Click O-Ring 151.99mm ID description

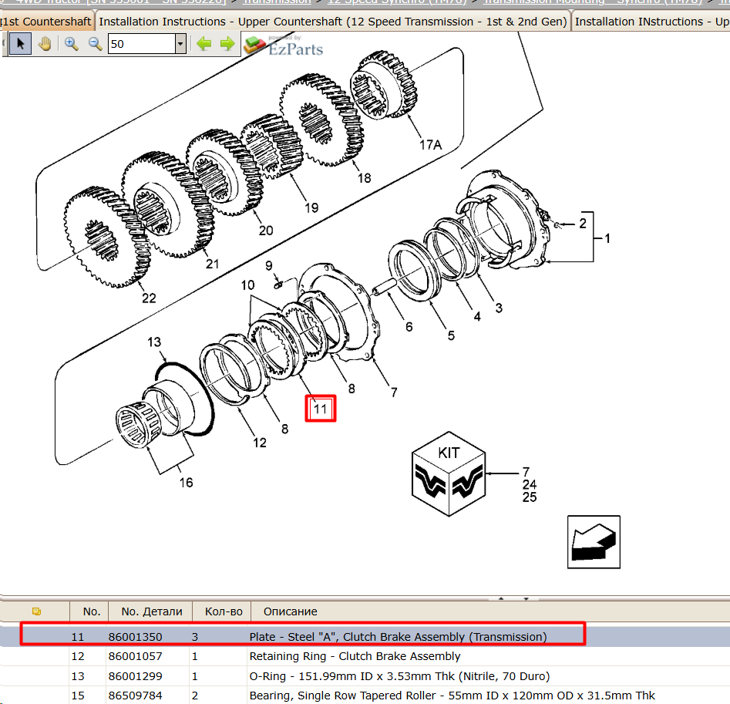(x=399, y=676)
